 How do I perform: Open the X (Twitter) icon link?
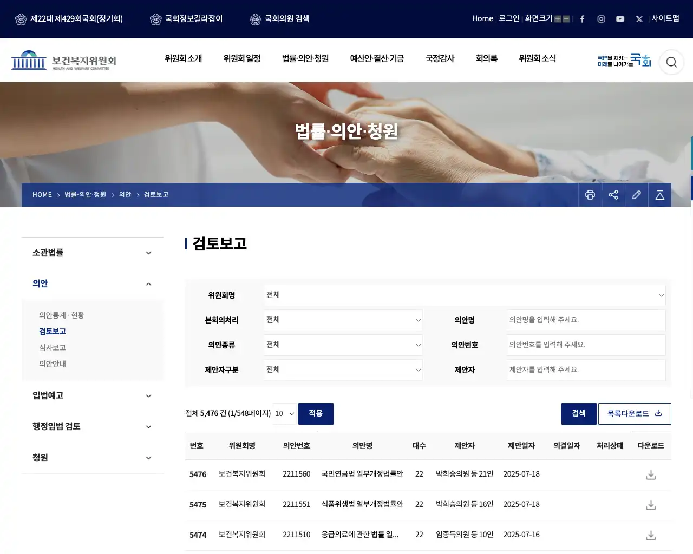tap(639, 19)
